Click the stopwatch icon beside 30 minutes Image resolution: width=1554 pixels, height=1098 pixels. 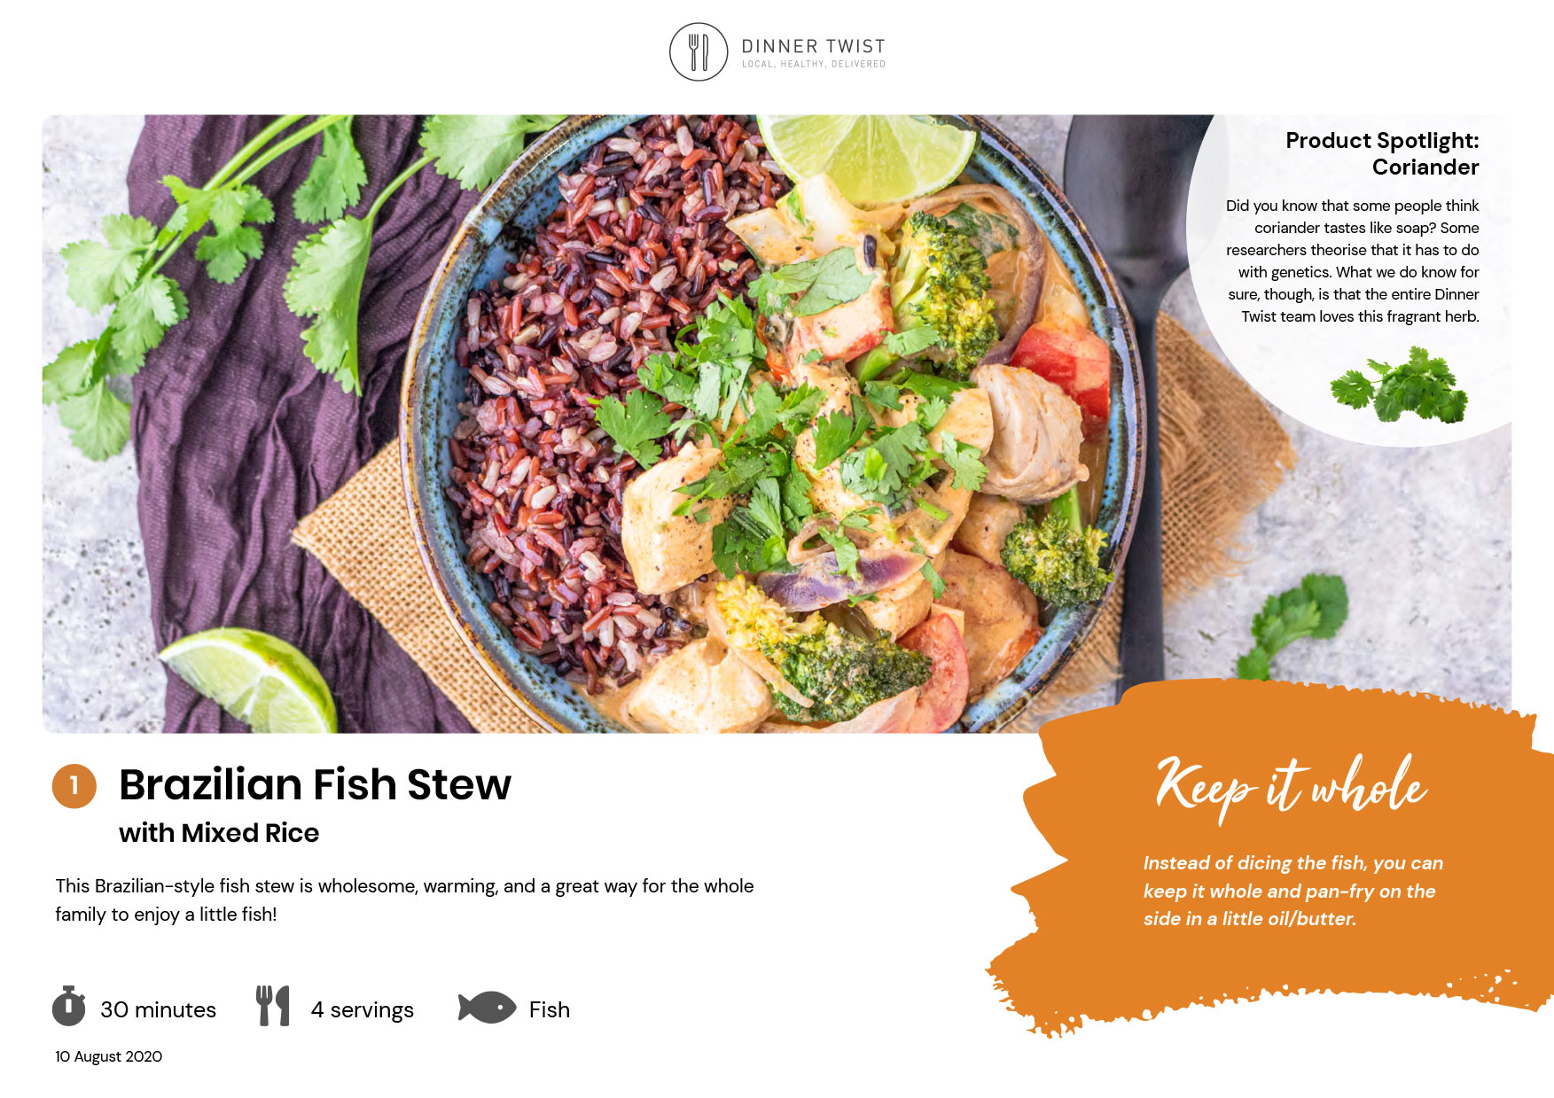coord(69,1006)
